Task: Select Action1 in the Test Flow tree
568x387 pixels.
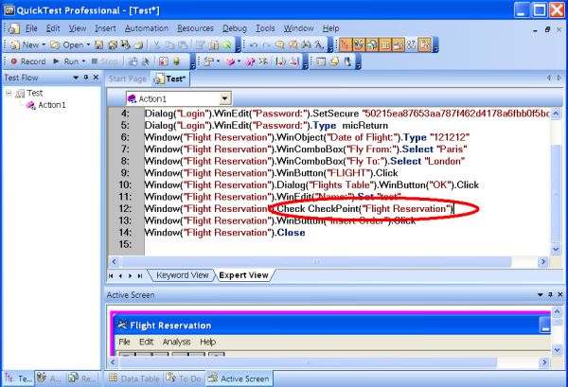Action: tap(52, 105)
